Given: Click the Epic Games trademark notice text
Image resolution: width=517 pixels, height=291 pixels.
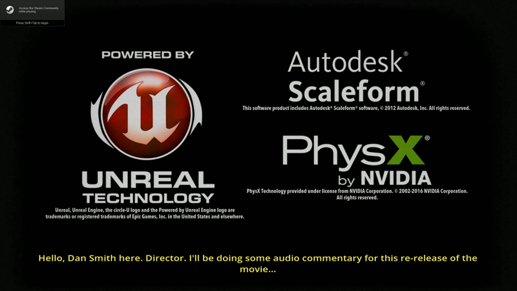Looking at the screenshot, I should 145,213.
